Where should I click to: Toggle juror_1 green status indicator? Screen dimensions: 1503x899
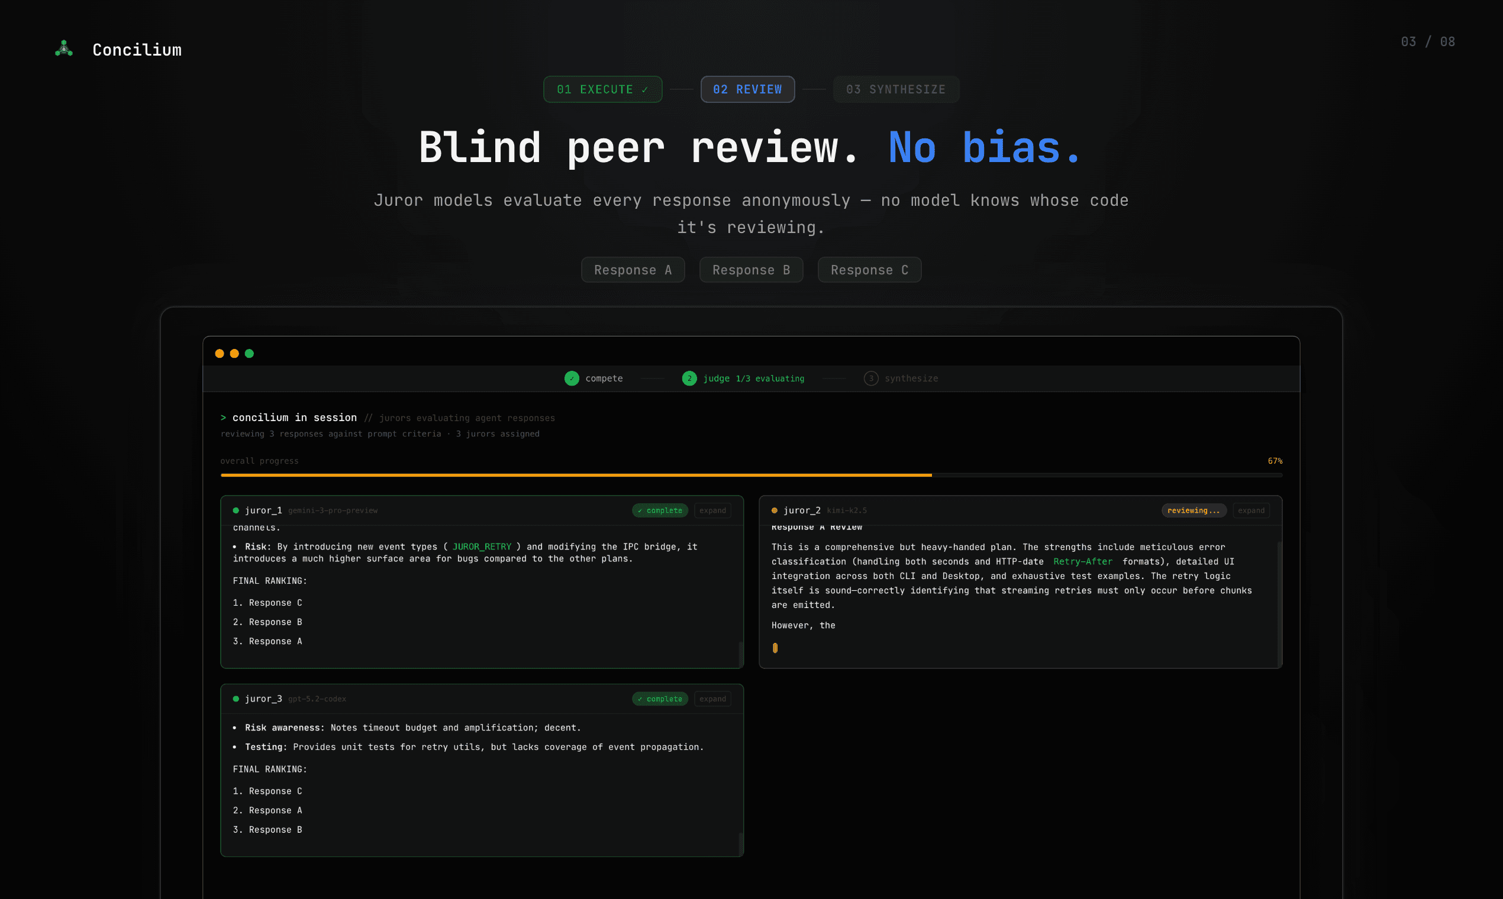(236, 510)
